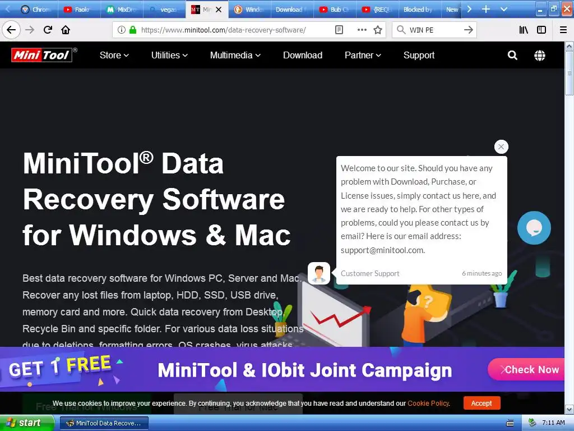574x431 pixels.
Task: Close the active MiniTool tab
Action: point(219,10)
